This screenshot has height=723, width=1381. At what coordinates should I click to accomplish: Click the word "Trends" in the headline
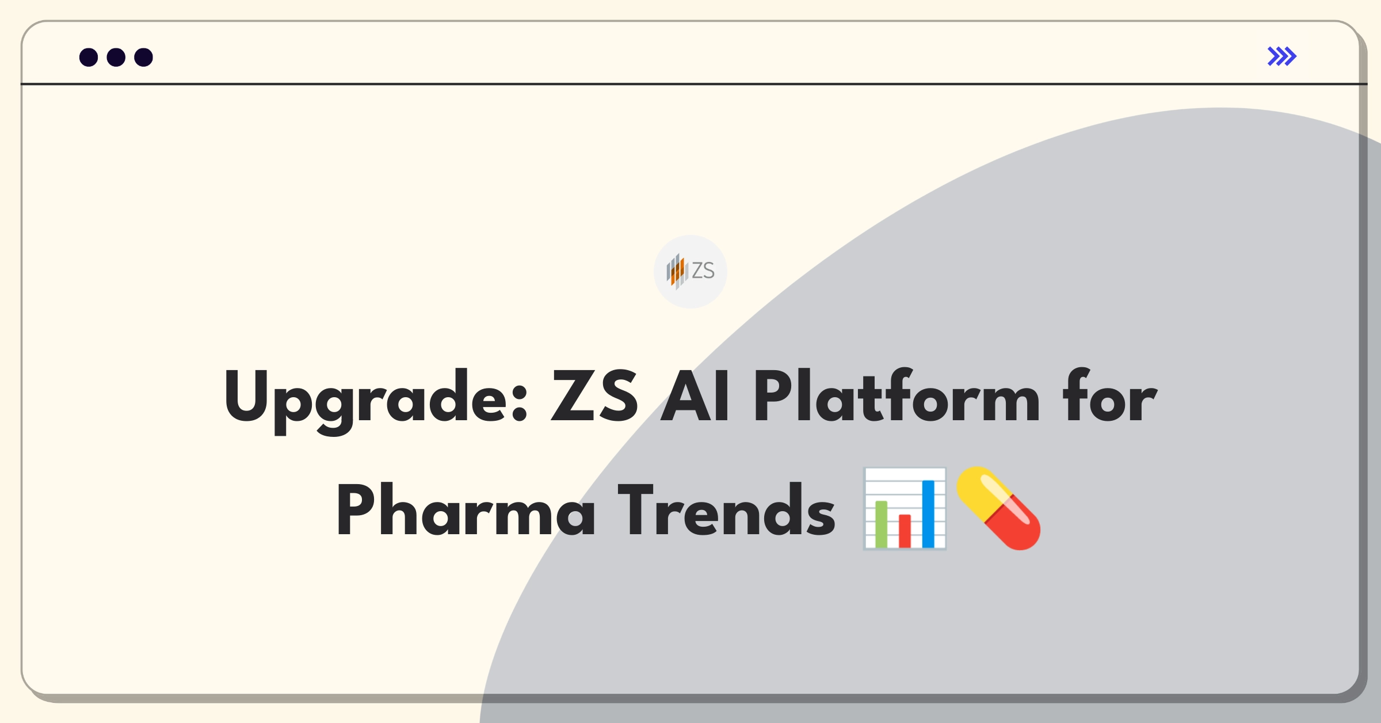point(726,510)
